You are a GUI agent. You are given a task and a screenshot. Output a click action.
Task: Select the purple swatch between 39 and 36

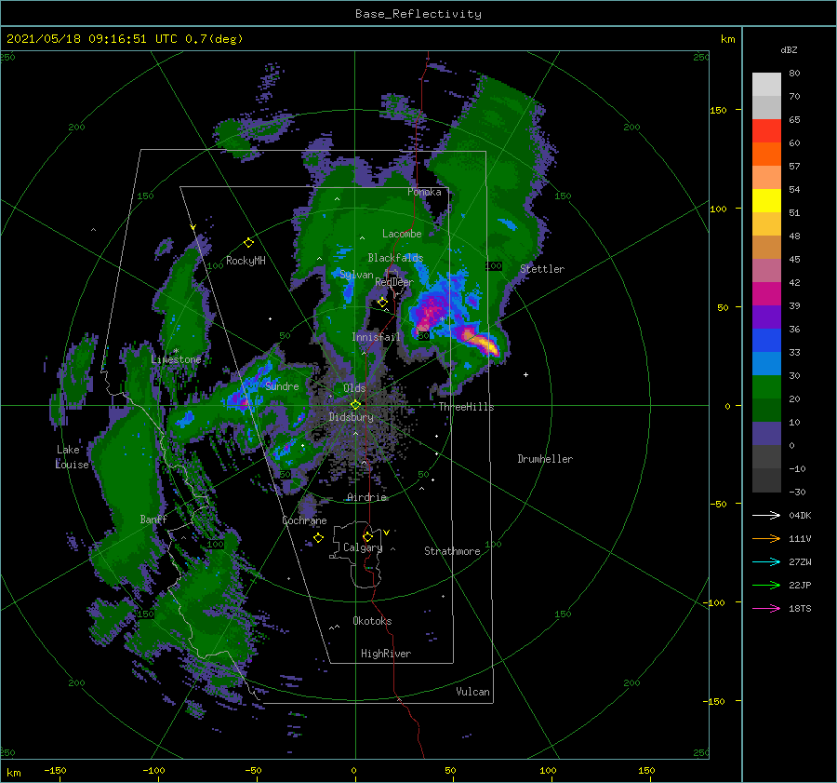(x=766, y=317)
